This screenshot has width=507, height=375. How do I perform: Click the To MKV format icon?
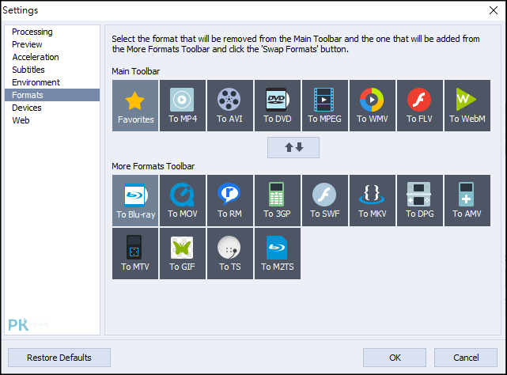(x=373, y=201)
